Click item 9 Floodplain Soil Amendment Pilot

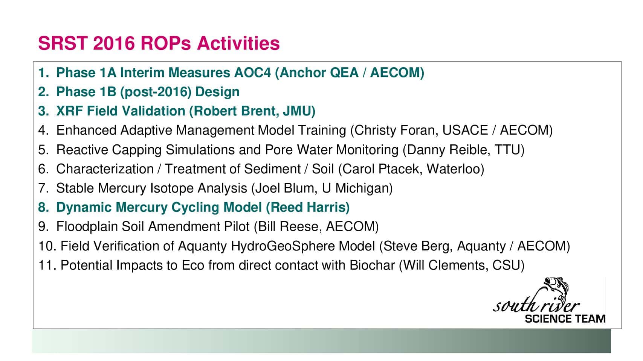tap(209, 226)
